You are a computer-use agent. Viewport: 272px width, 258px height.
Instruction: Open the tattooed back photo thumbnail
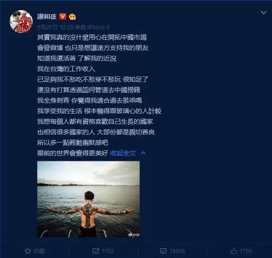[x=89, y=199]
